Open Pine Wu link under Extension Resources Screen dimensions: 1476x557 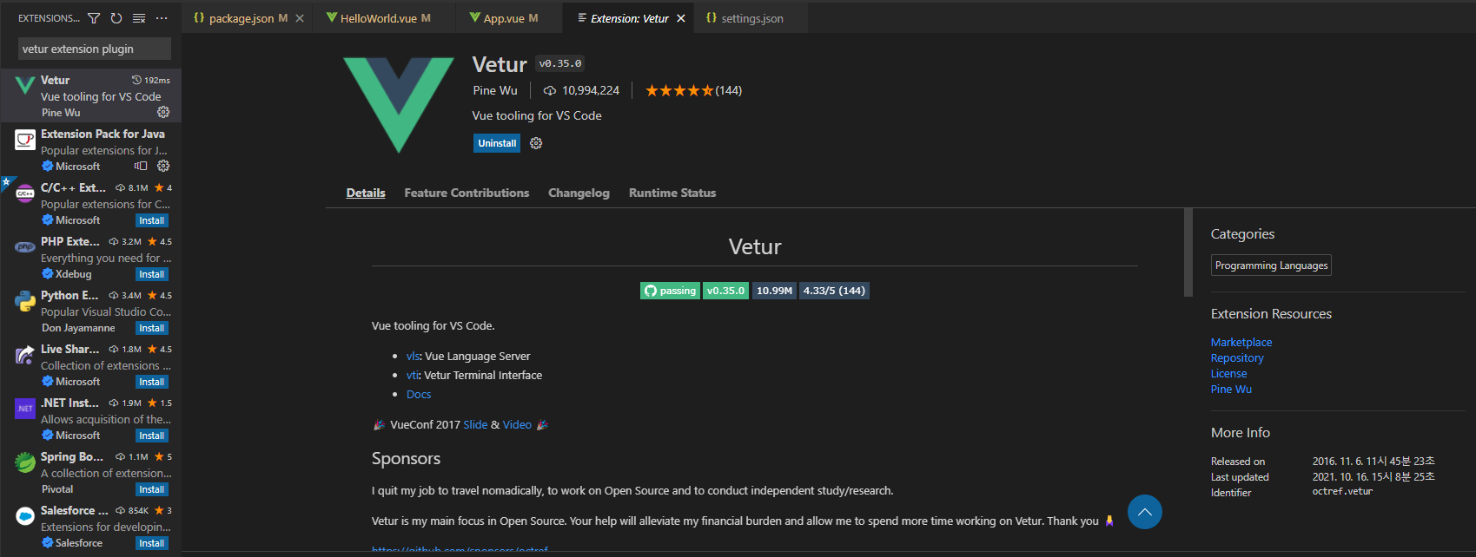tap(1231, 389)
